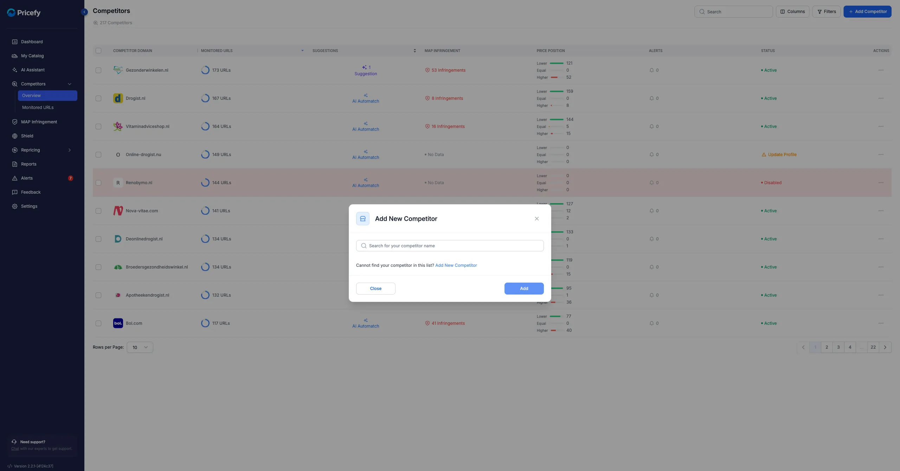
Task: Open actions menu for Nova-vitae.com
Action: (881, 211)
